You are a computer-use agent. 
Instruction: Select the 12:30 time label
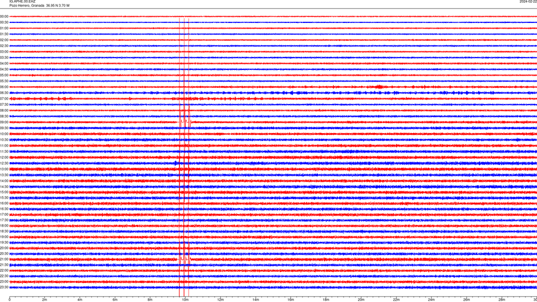point(4,163)
